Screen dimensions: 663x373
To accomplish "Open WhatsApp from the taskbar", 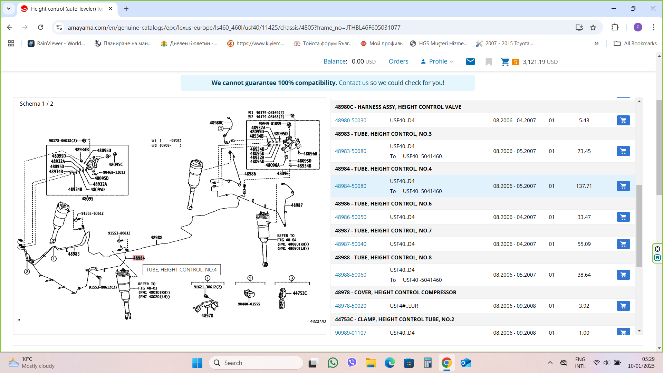I will pos(333,363).
